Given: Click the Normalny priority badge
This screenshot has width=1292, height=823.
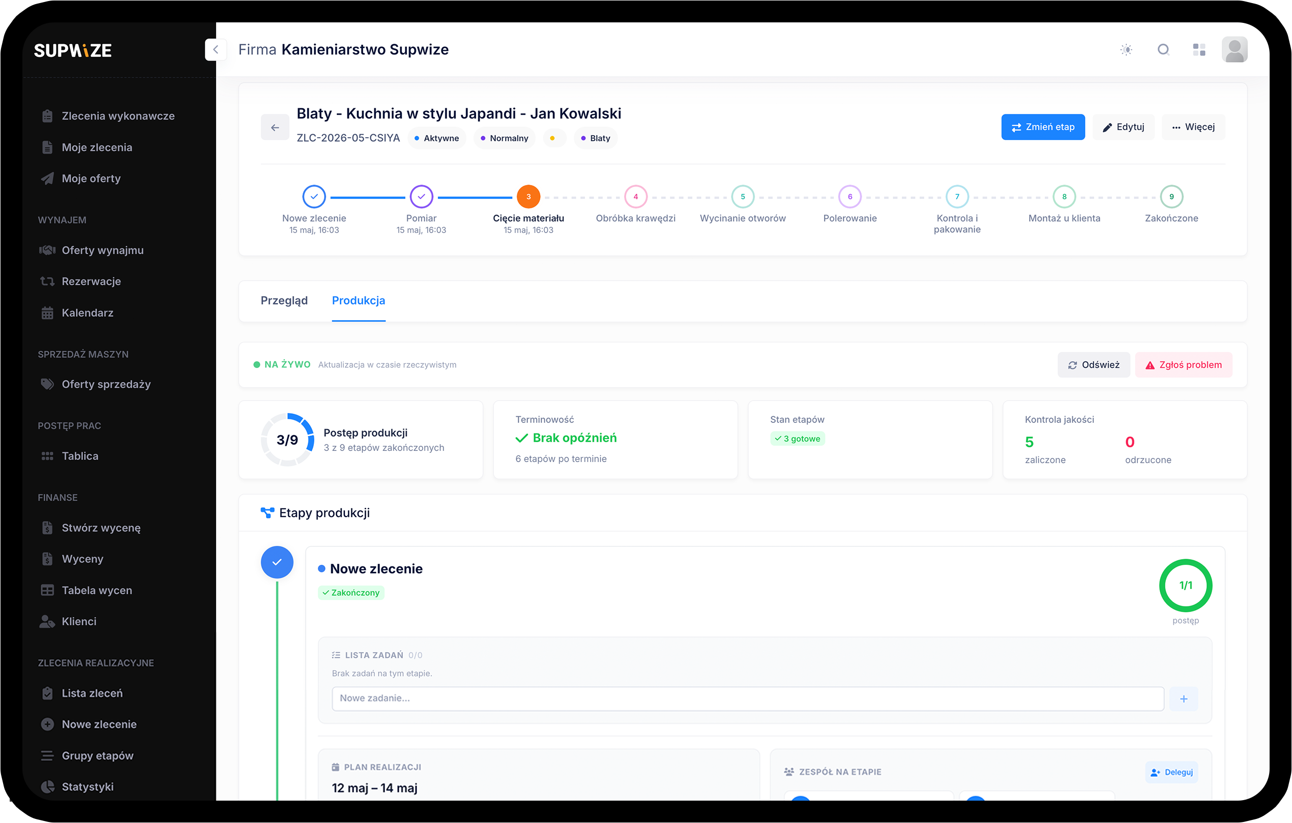Looking at the screenshot, I should [x=505, y=138].
